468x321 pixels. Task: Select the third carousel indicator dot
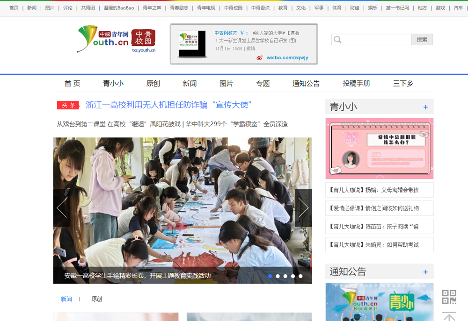(285, 276)
